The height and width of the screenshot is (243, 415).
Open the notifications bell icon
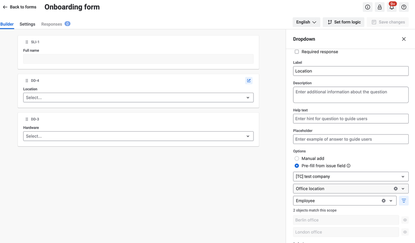(x=392, y=7)
